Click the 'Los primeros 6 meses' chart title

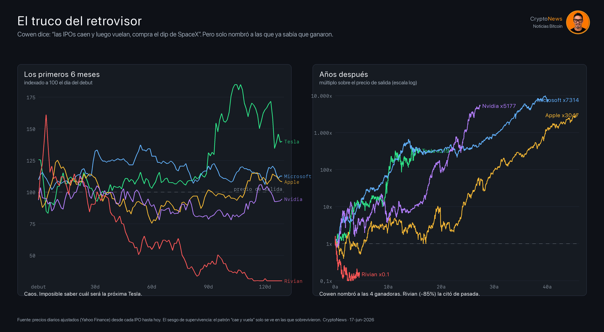62,74
